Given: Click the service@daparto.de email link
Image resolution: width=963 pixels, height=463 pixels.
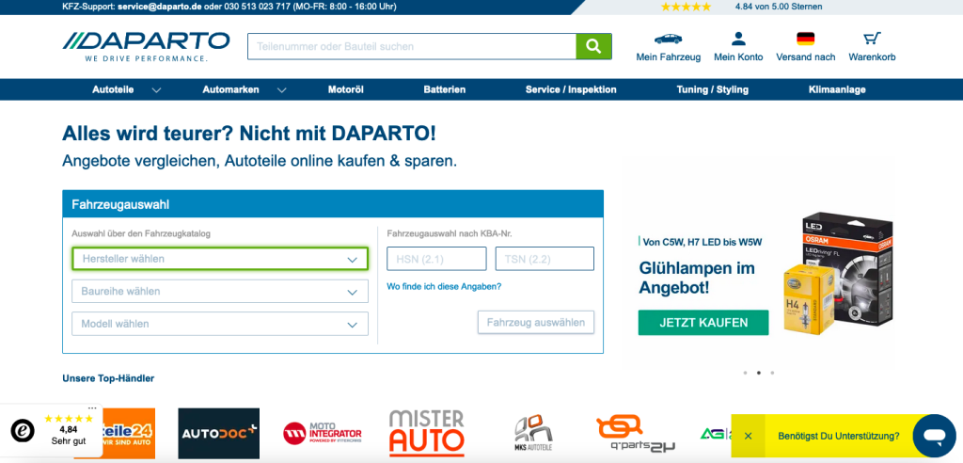Looking at the screenshot, I should pos(160,7).
